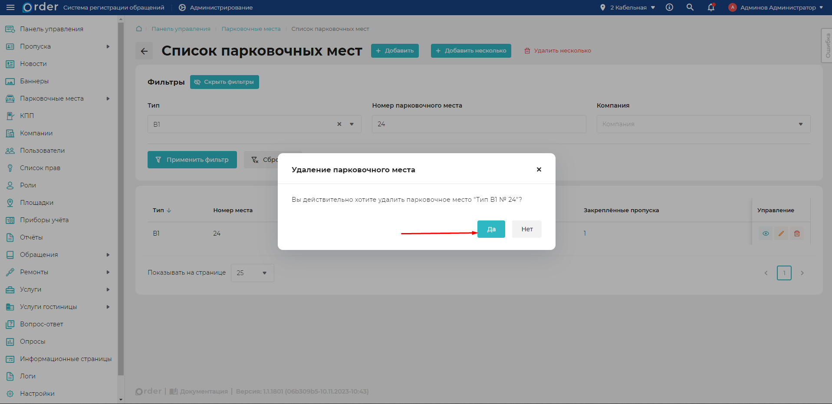Click the info icon in the header
The height and width of the screenshot is (404, 832).
[669, 7]
